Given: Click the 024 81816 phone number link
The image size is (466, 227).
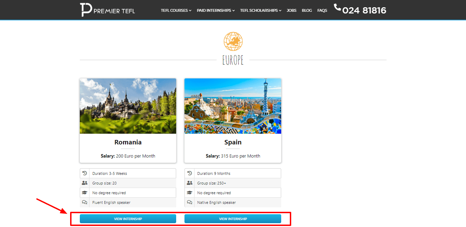Looking at the screenshot, I should coord(364,10).
